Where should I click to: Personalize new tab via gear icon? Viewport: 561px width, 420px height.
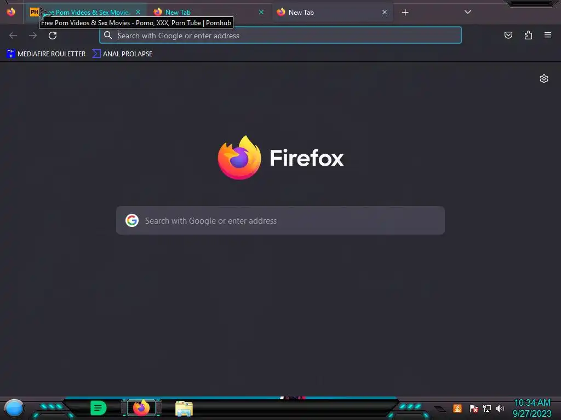pos(544,79)
